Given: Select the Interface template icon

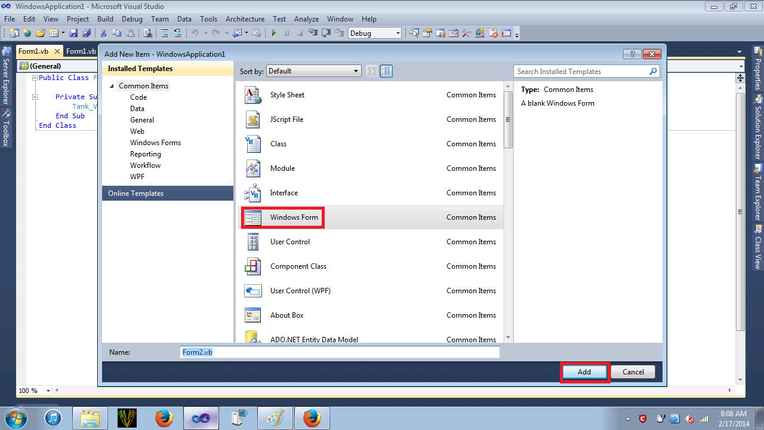Looking at the screenshot, I should click(x=253, y=193).
